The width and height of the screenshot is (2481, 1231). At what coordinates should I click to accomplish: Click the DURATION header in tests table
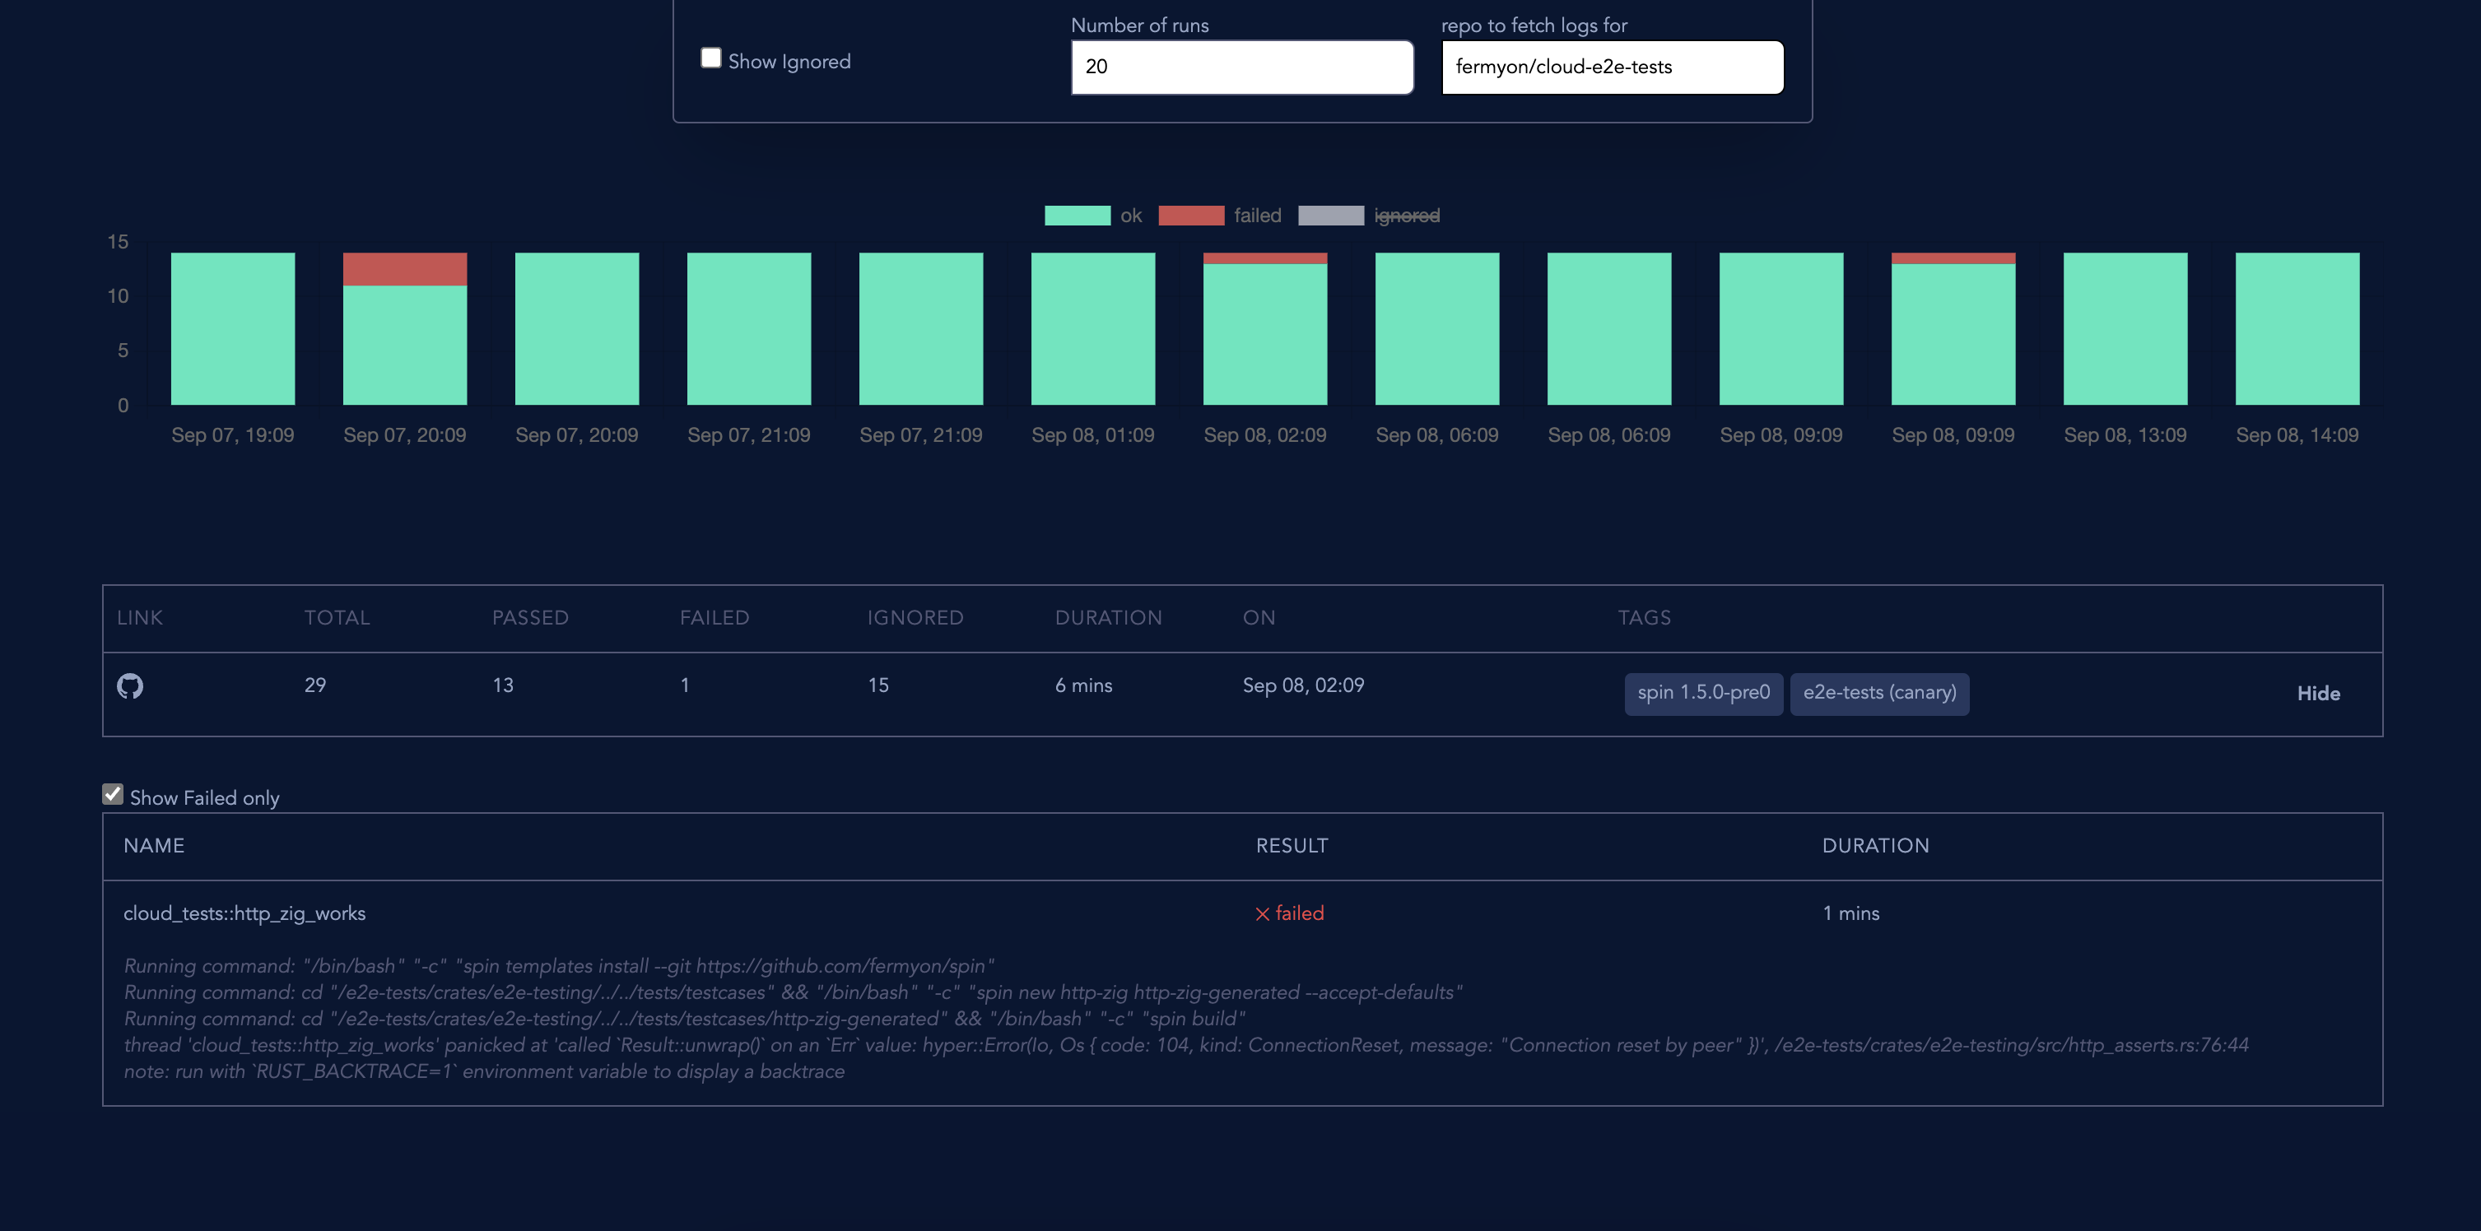point(1874,846)
